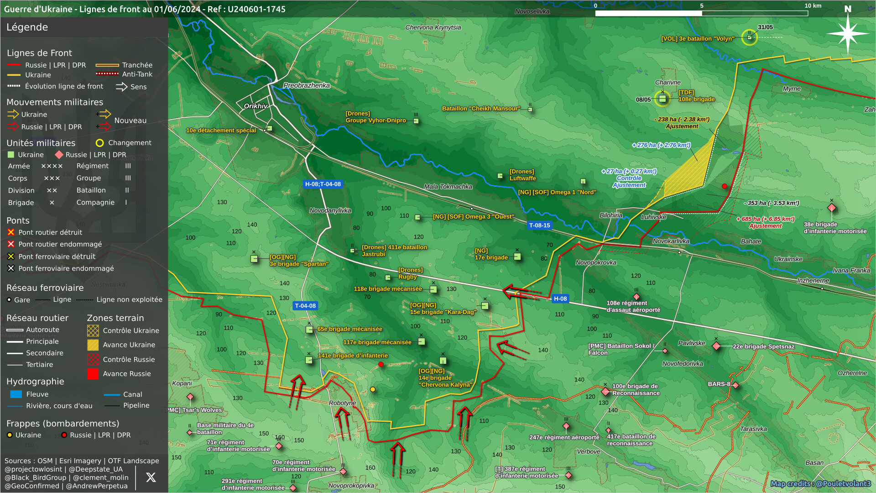876x493 pixels.
Task: Click the yellow strike dot near Robotyne
Action: (373, 389)
